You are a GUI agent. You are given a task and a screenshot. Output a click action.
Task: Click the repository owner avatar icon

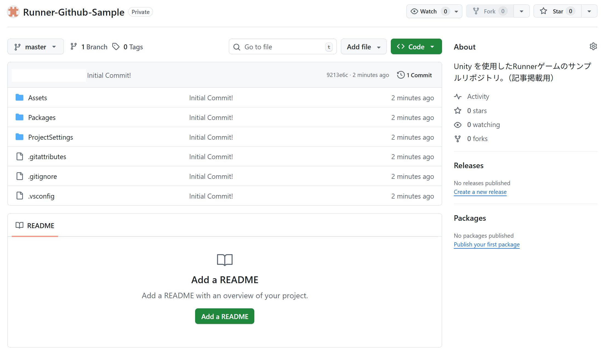coord(13,12)
